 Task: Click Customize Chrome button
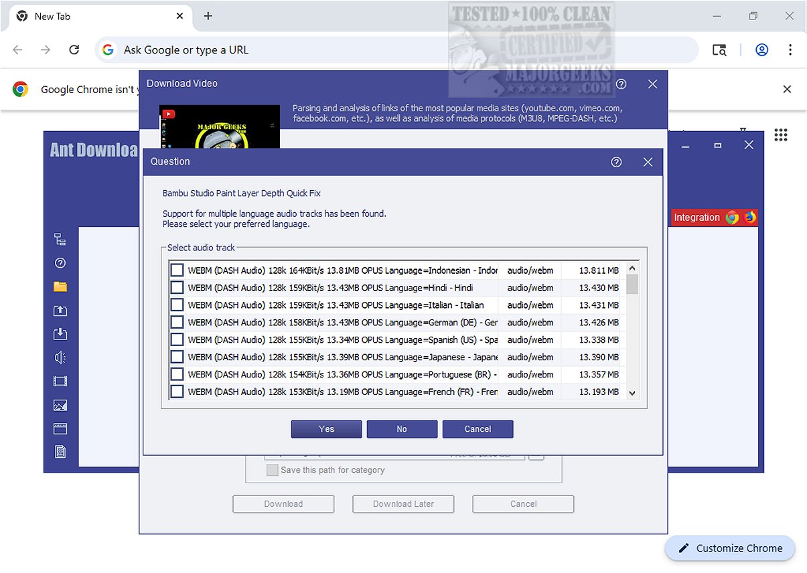(730, 548)
